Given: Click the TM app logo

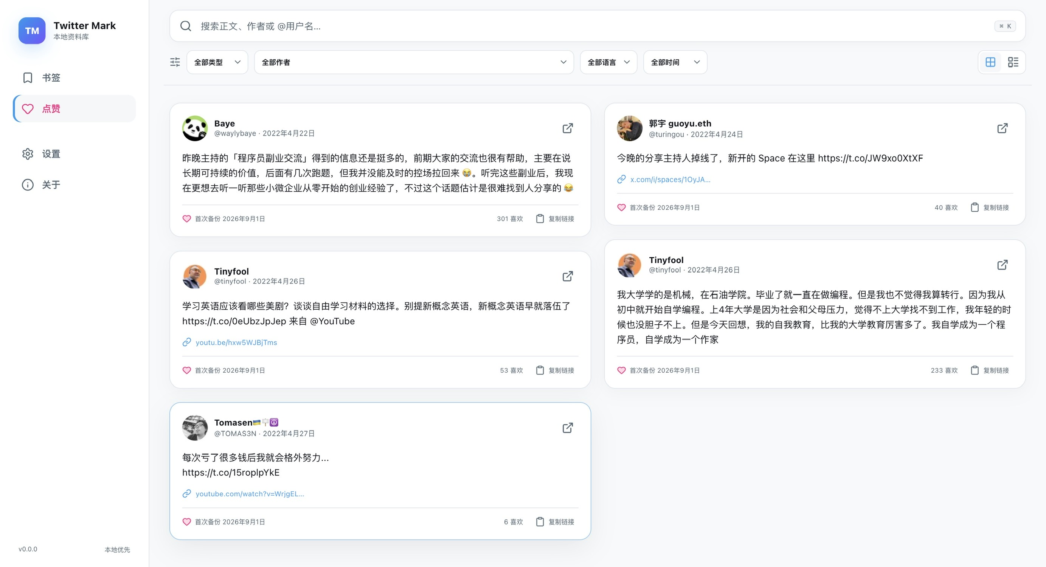Looking at the screenshot, I should click(x=32, y=31).
